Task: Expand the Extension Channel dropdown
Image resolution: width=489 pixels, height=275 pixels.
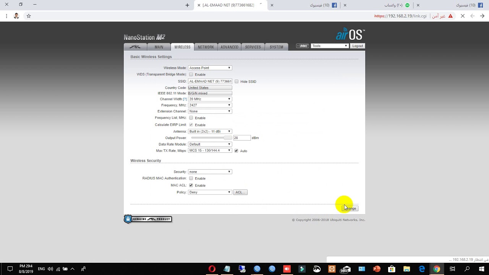Action: 210,111
